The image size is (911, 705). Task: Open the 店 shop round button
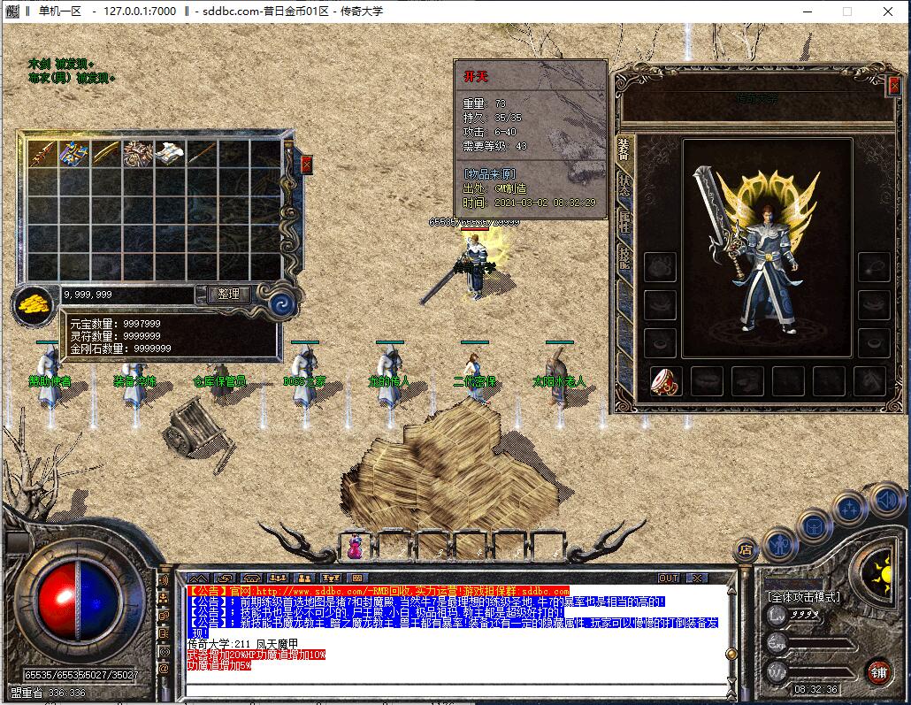tap(746, 549)
